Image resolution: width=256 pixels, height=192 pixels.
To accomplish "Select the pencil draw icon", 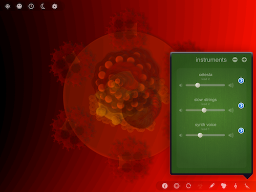I will tap(212, 186).
